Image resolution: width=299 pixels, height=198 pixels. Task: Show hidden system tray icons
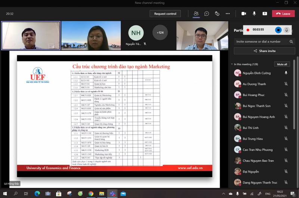tap(224, 194)
